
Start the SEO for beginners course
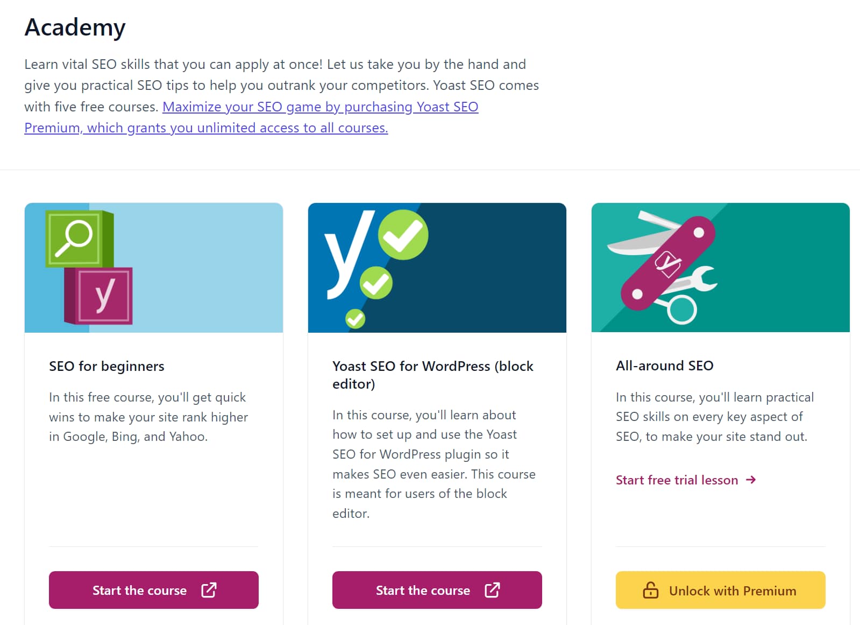point(153,590)
